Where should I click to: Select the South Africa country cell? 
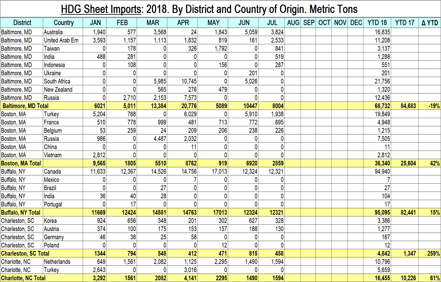57,81
